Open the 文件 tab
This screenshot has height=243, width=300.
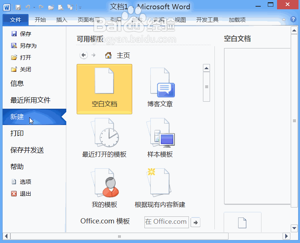point(16,20)
